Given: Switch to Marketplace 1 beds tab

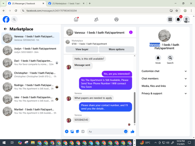Looking at the screenshot, I should 66,4.
